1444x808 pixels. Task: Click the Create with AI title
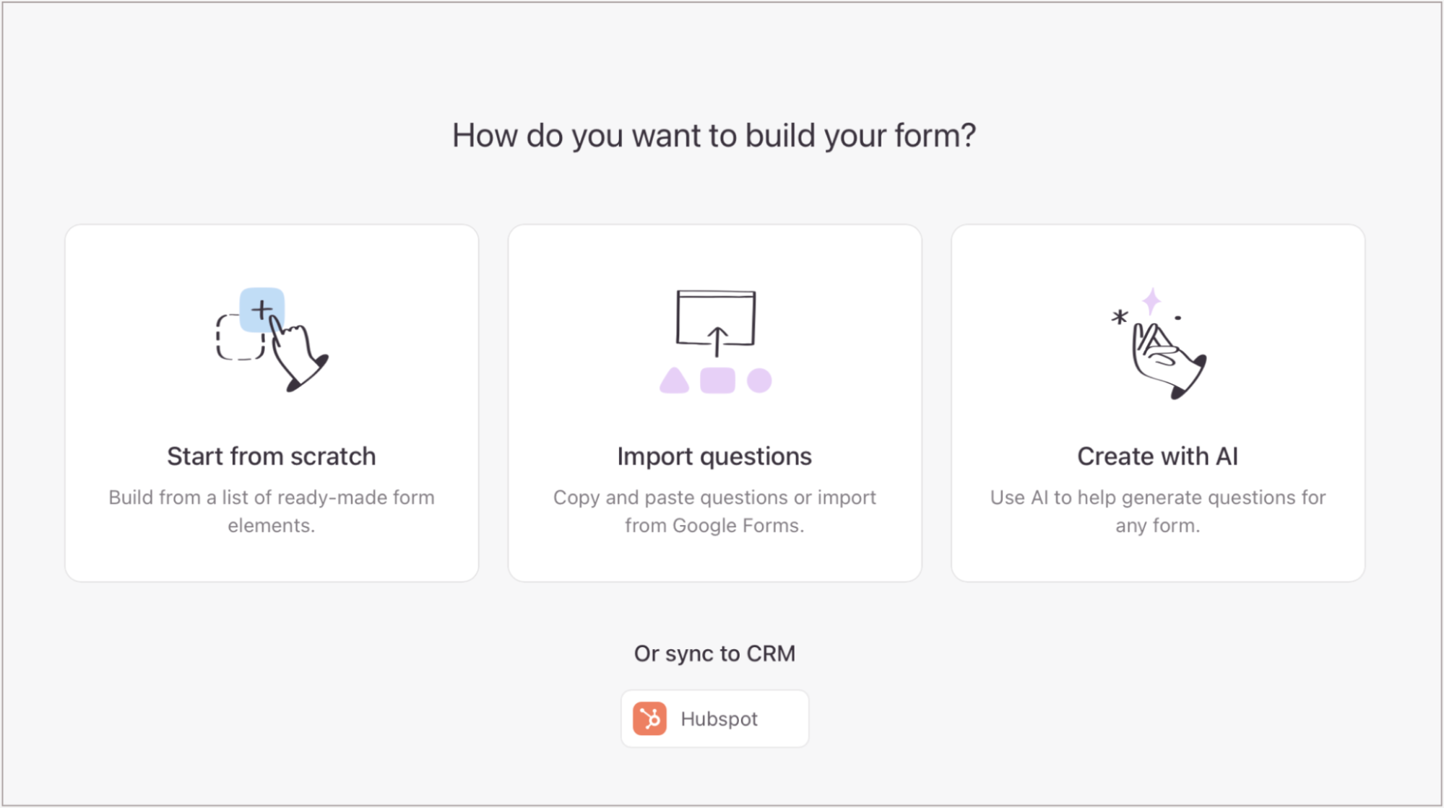click(x=1158, y=456)
